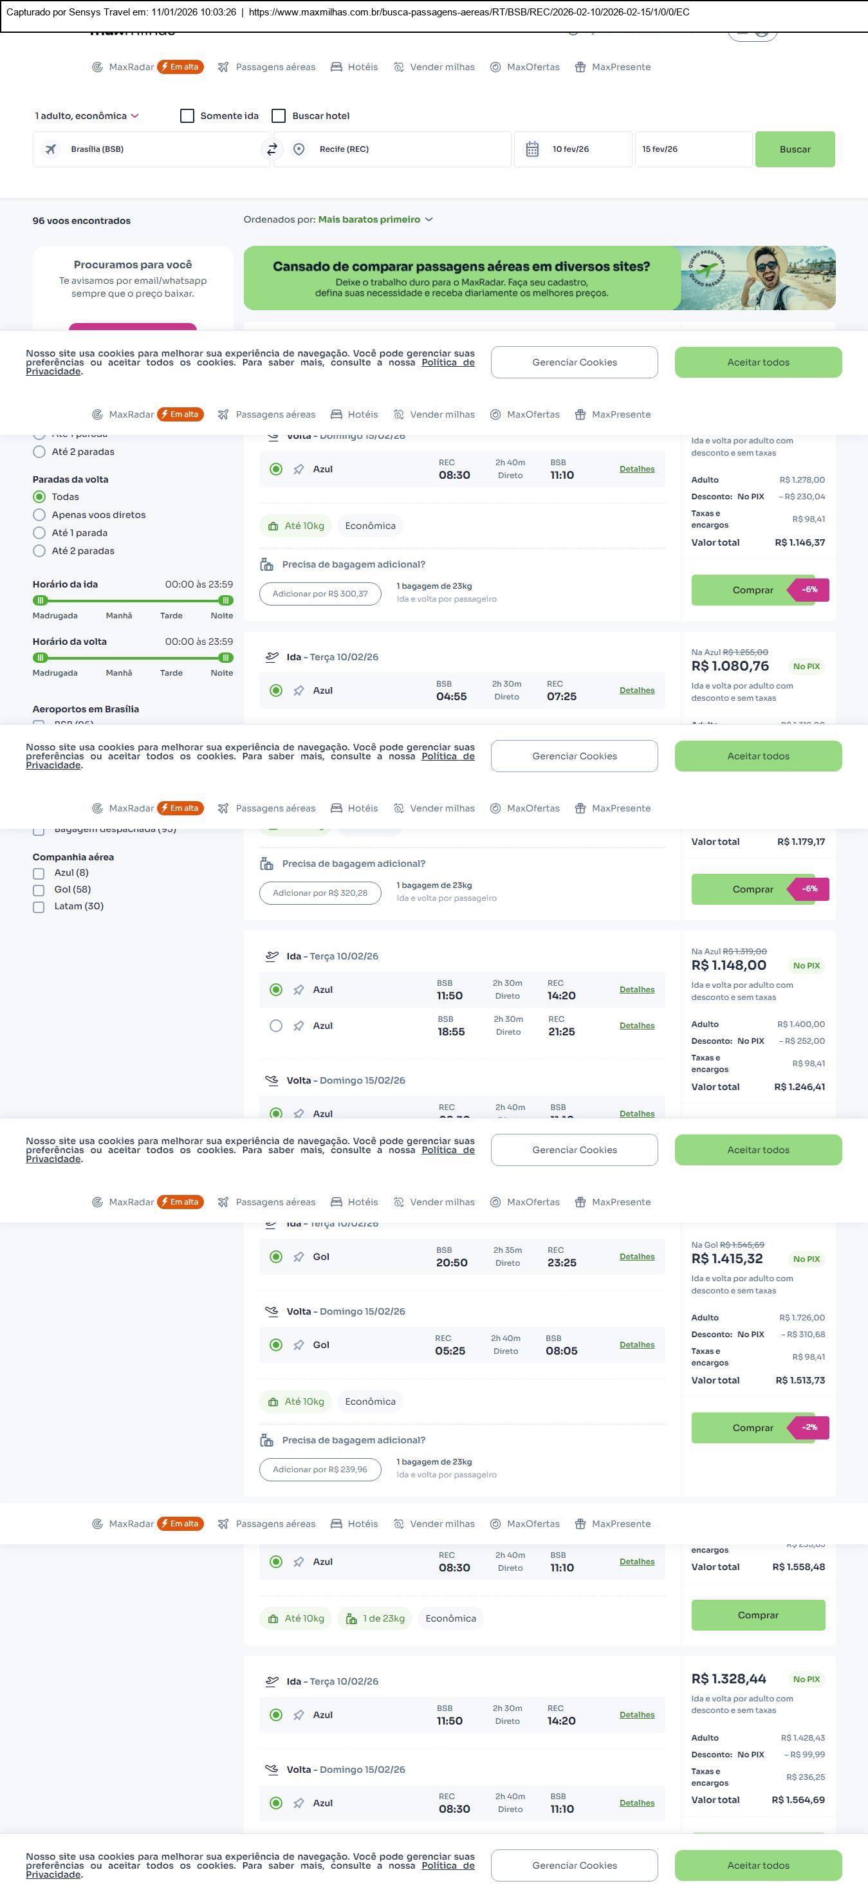Click the pin icon beside the Azul 04:55 flight
868x1897 pixels.
298,690
